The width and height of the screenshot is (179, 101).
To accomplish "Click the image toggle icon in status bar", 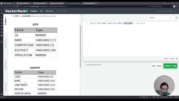I will click(x=144, y=97).
